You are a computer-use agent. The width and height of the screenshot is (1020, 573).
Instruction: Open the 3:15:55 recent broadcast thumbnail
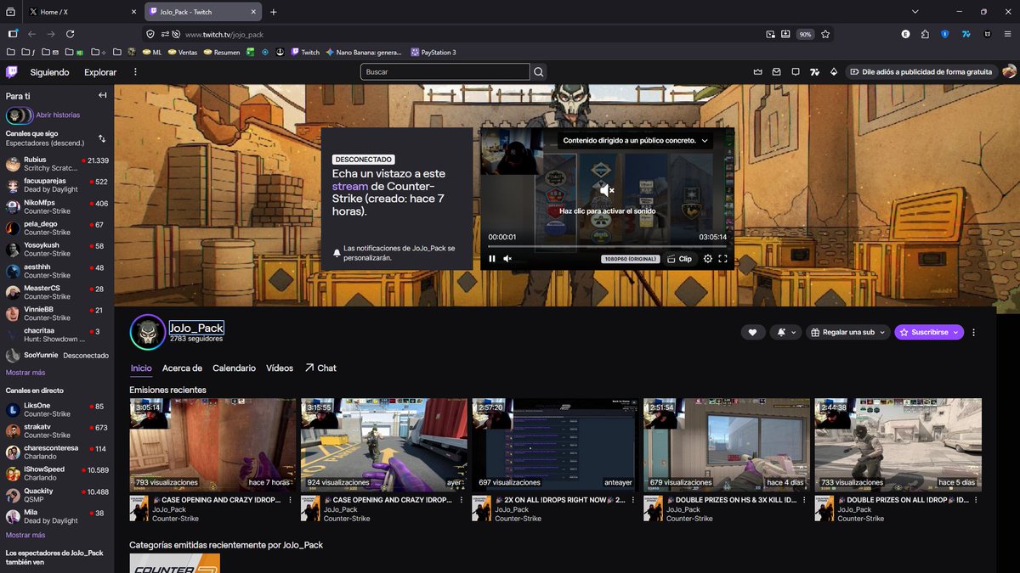[384, 445]
